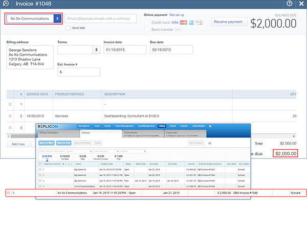Open the invoice history clock icon
Viewport: 307px width, 230px height.
click(x=6, y=4)
